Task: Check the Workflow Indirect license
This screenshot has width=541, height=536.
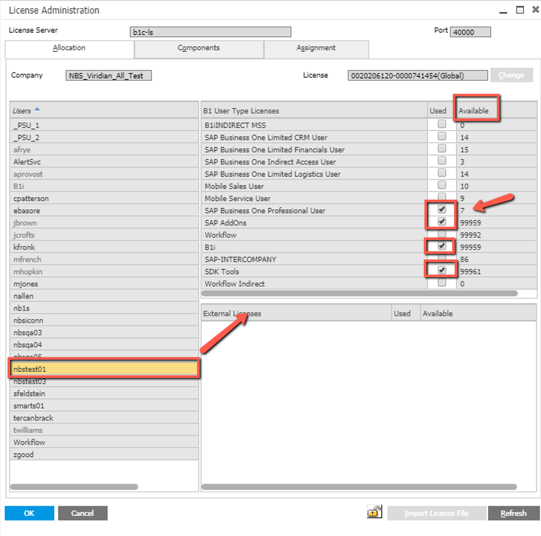Action: point(441,283)
